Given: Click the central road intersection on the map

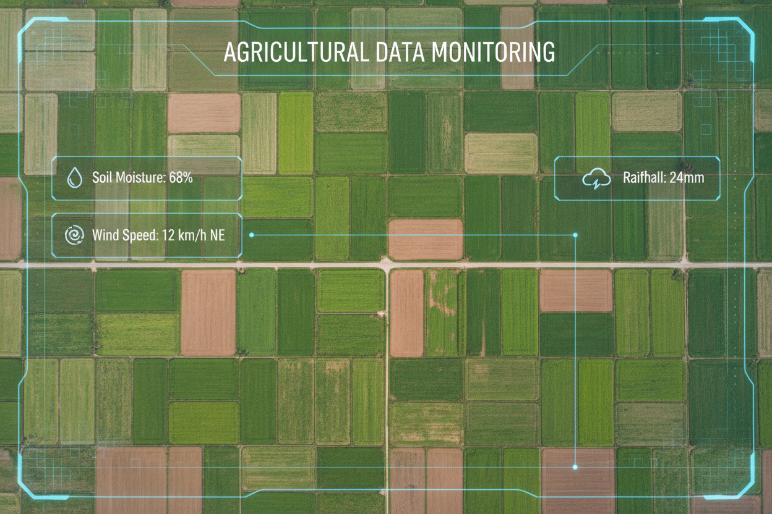Looking at the screenshot, I should 387,266.
